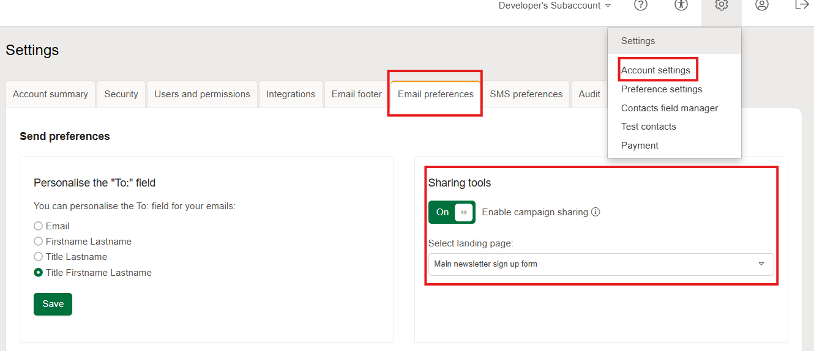
Task: Open the Users and permissions tab
Action: (202, 94)
